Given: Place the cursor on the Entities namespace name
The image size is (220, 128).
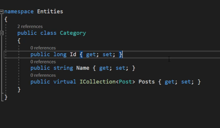Looking at the screenshot, I should 50,11.
